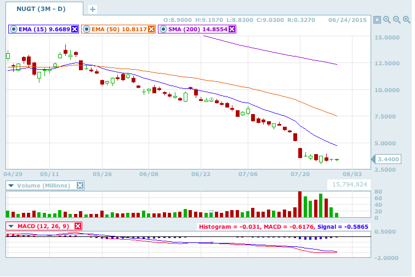Click the Histogram = -0.031 readout

(230, 227)
